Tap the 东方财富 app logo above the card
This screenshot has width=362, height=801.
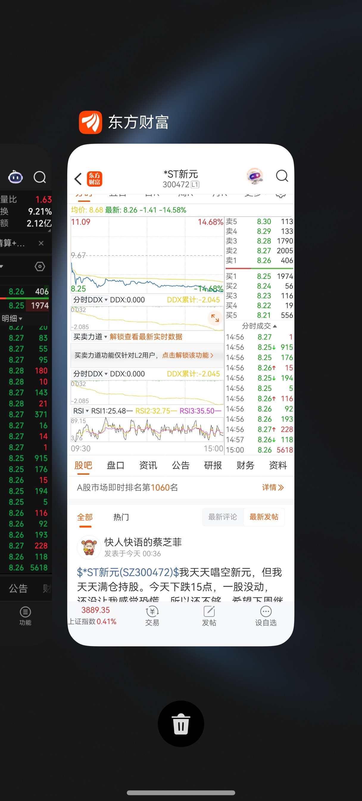(x=90, y=122)
